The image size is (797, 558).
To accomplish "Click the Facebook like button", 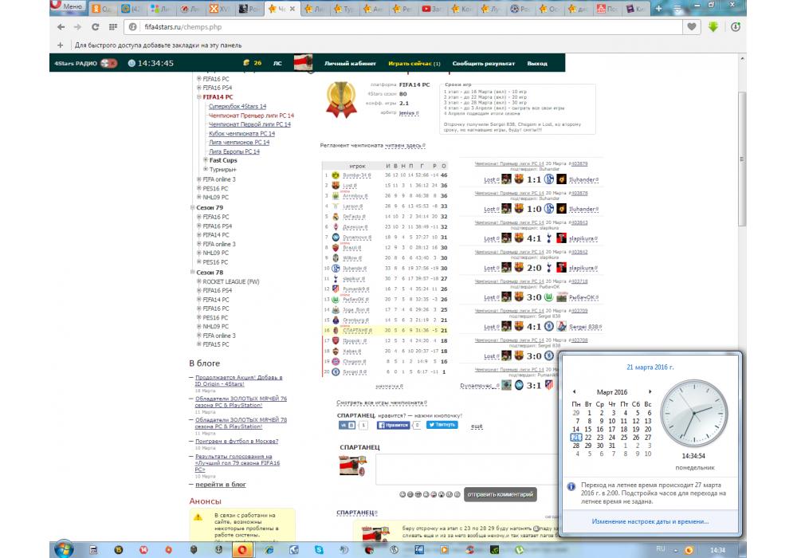I will (393, 425).
